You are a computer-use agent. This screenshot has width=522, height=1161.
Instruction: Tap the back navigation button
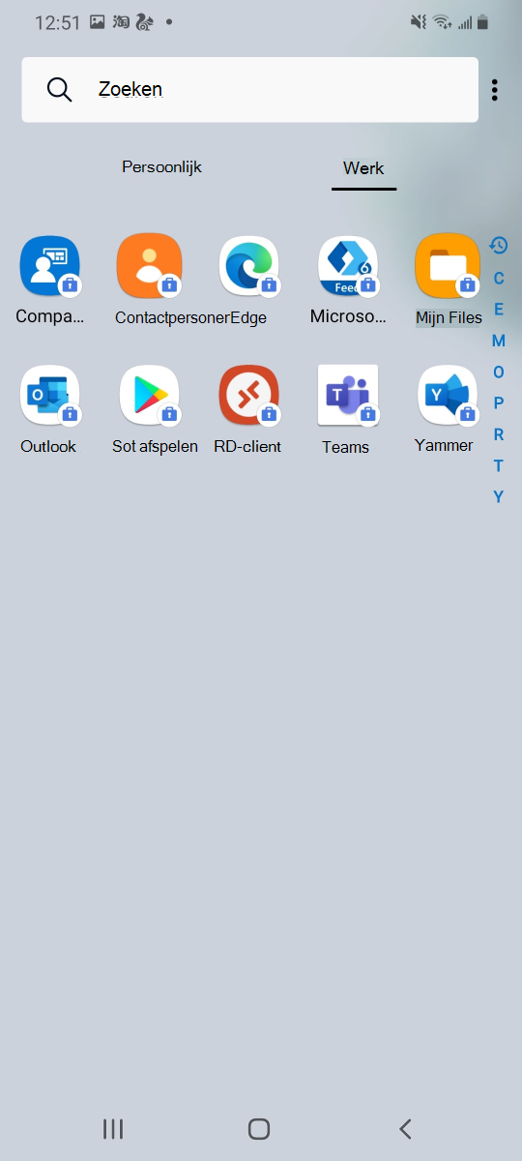coord(405,1128)
